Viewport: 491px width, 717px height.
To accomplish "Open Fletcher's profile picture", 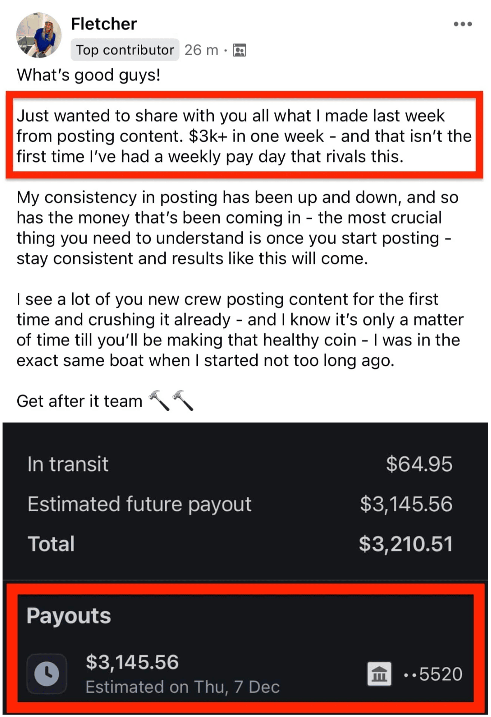I will (39, 35).
